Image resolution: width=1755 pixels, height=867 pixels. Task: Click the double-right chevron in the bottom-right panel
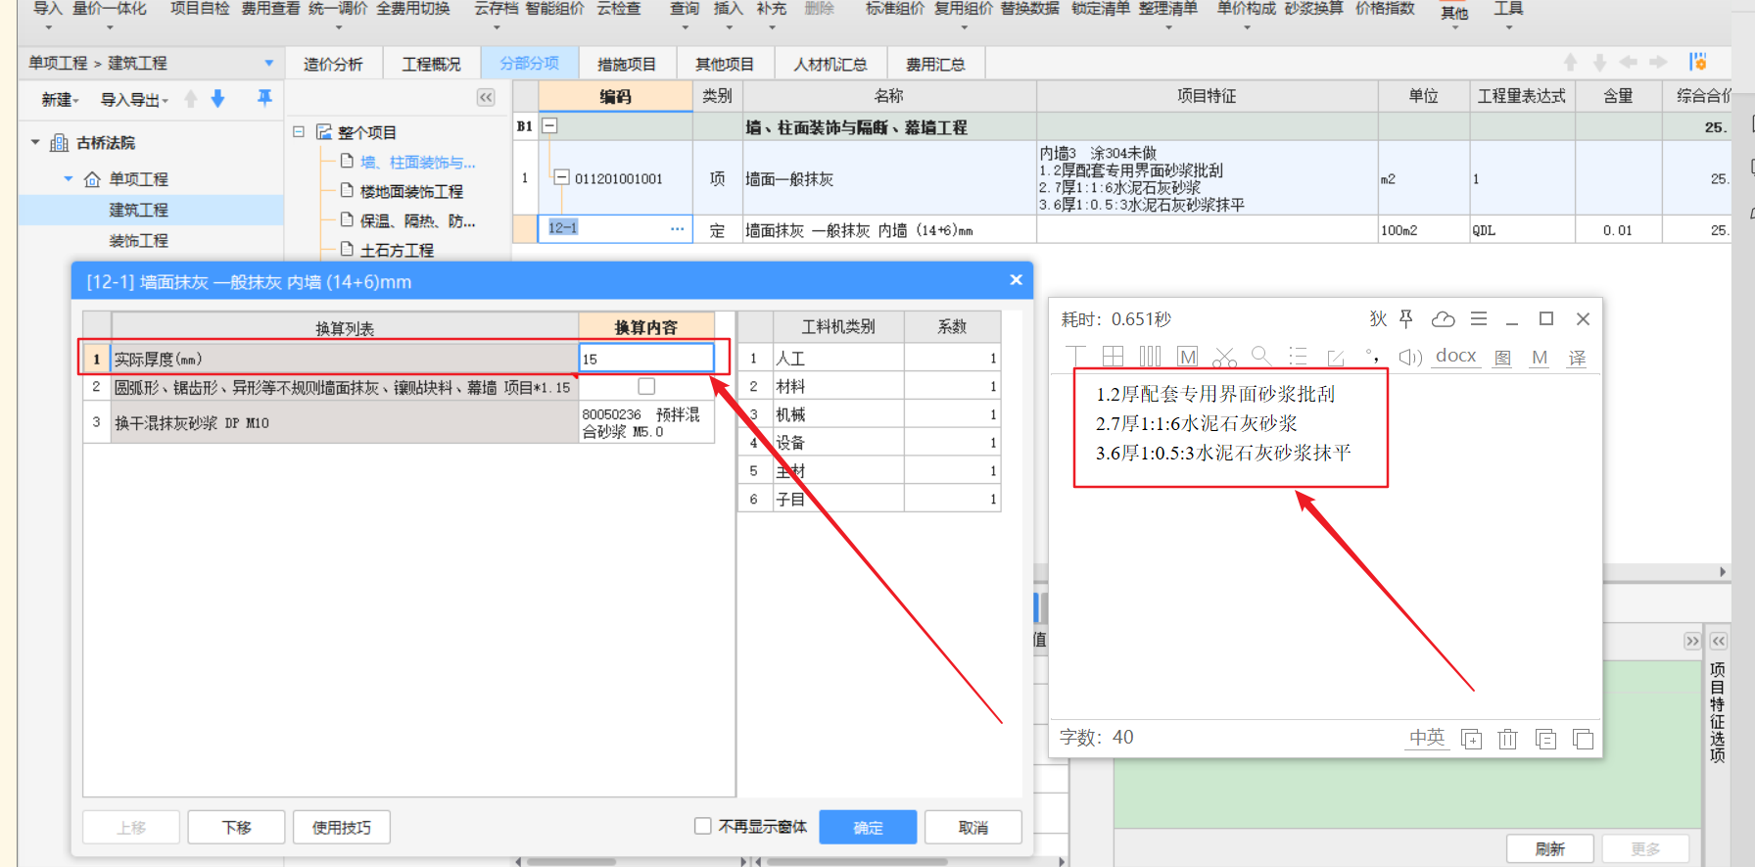coord(1692,641)
